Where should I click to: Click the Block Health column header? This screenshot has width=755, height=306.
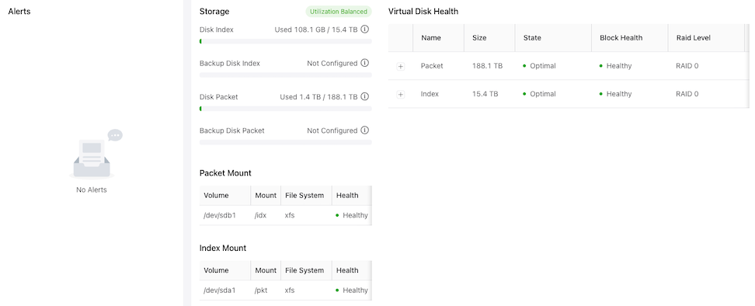[x=621, y=37]
